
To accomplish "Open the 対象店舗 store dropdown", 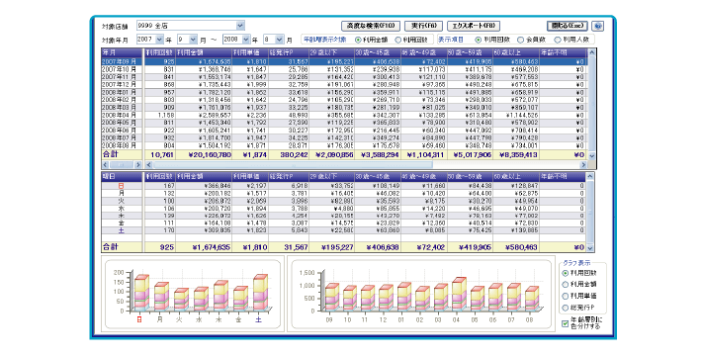I will (x=240, y=26).
